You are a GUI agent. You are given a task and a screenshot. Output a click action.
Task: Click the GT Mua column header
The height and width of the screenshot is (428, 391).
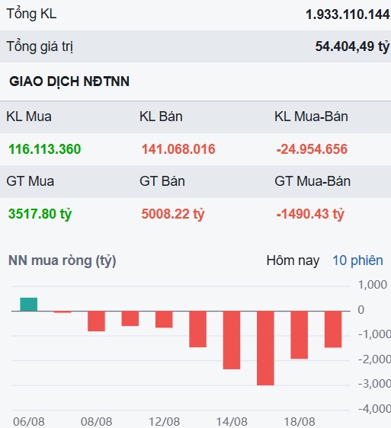tap(30, 181)
